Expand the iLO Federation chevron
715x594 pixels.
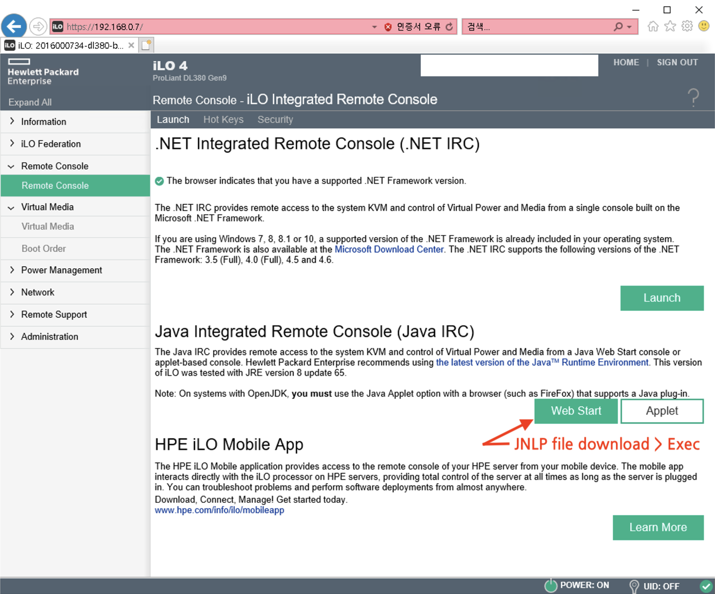click(x=12, y=143)
